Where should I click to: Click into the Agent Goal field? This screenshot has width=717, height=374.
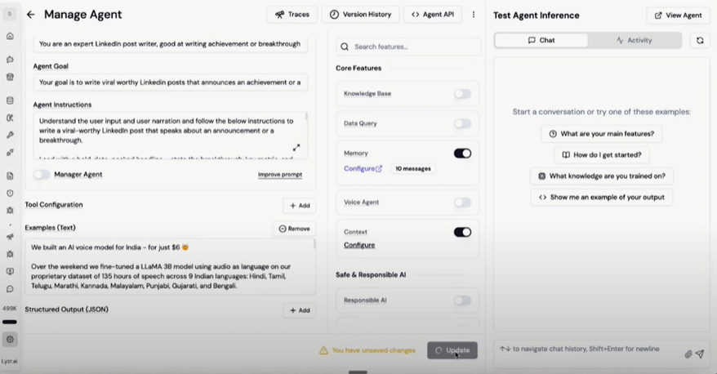(170, 82)
